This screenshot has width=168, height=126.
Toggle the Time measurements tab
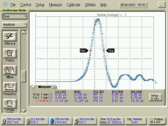14,17
